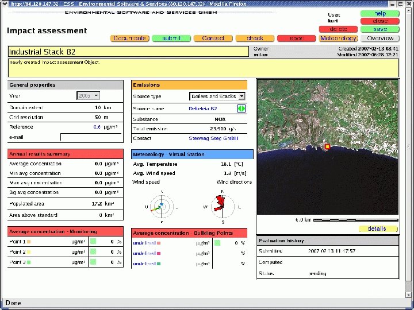Image resolution: width=414 pixels, height=310 pixels.
Task: Click the first undefined pink swatch
Action: [x=159, y=243]
